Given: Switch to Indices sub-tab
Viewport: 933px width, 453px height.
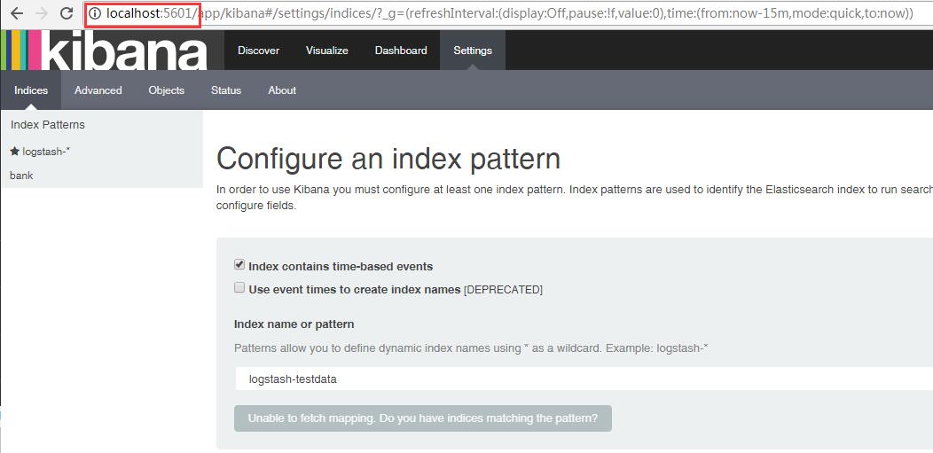Looking at the screenshot, I should (x=31, y=90).
